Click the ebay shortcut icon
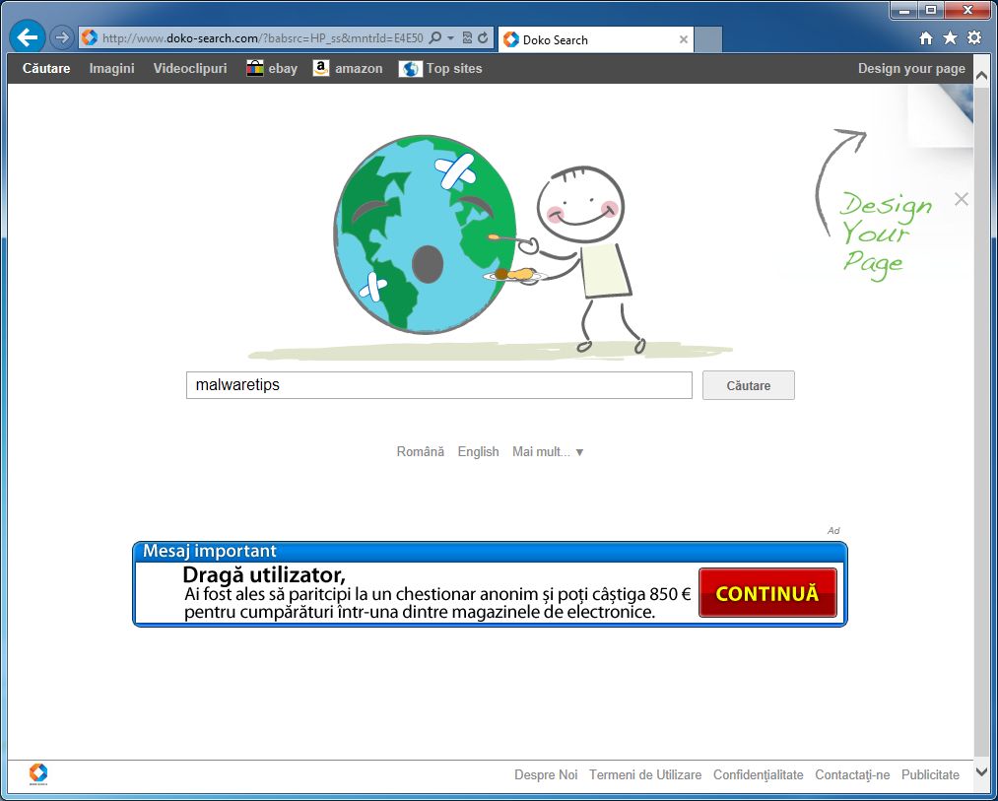 click(x=254, y=68)
